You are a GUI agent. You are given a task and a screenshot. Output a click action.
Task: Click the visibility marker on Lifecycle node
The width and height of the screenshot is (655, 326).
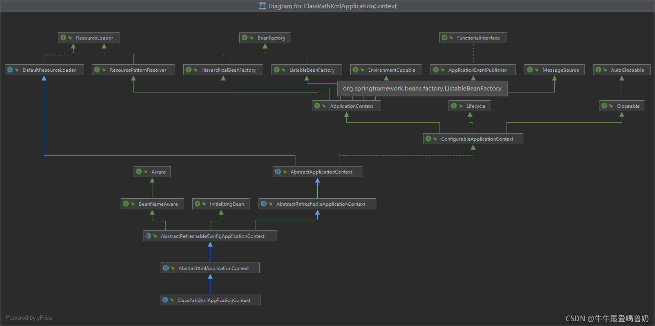(460, 106)
